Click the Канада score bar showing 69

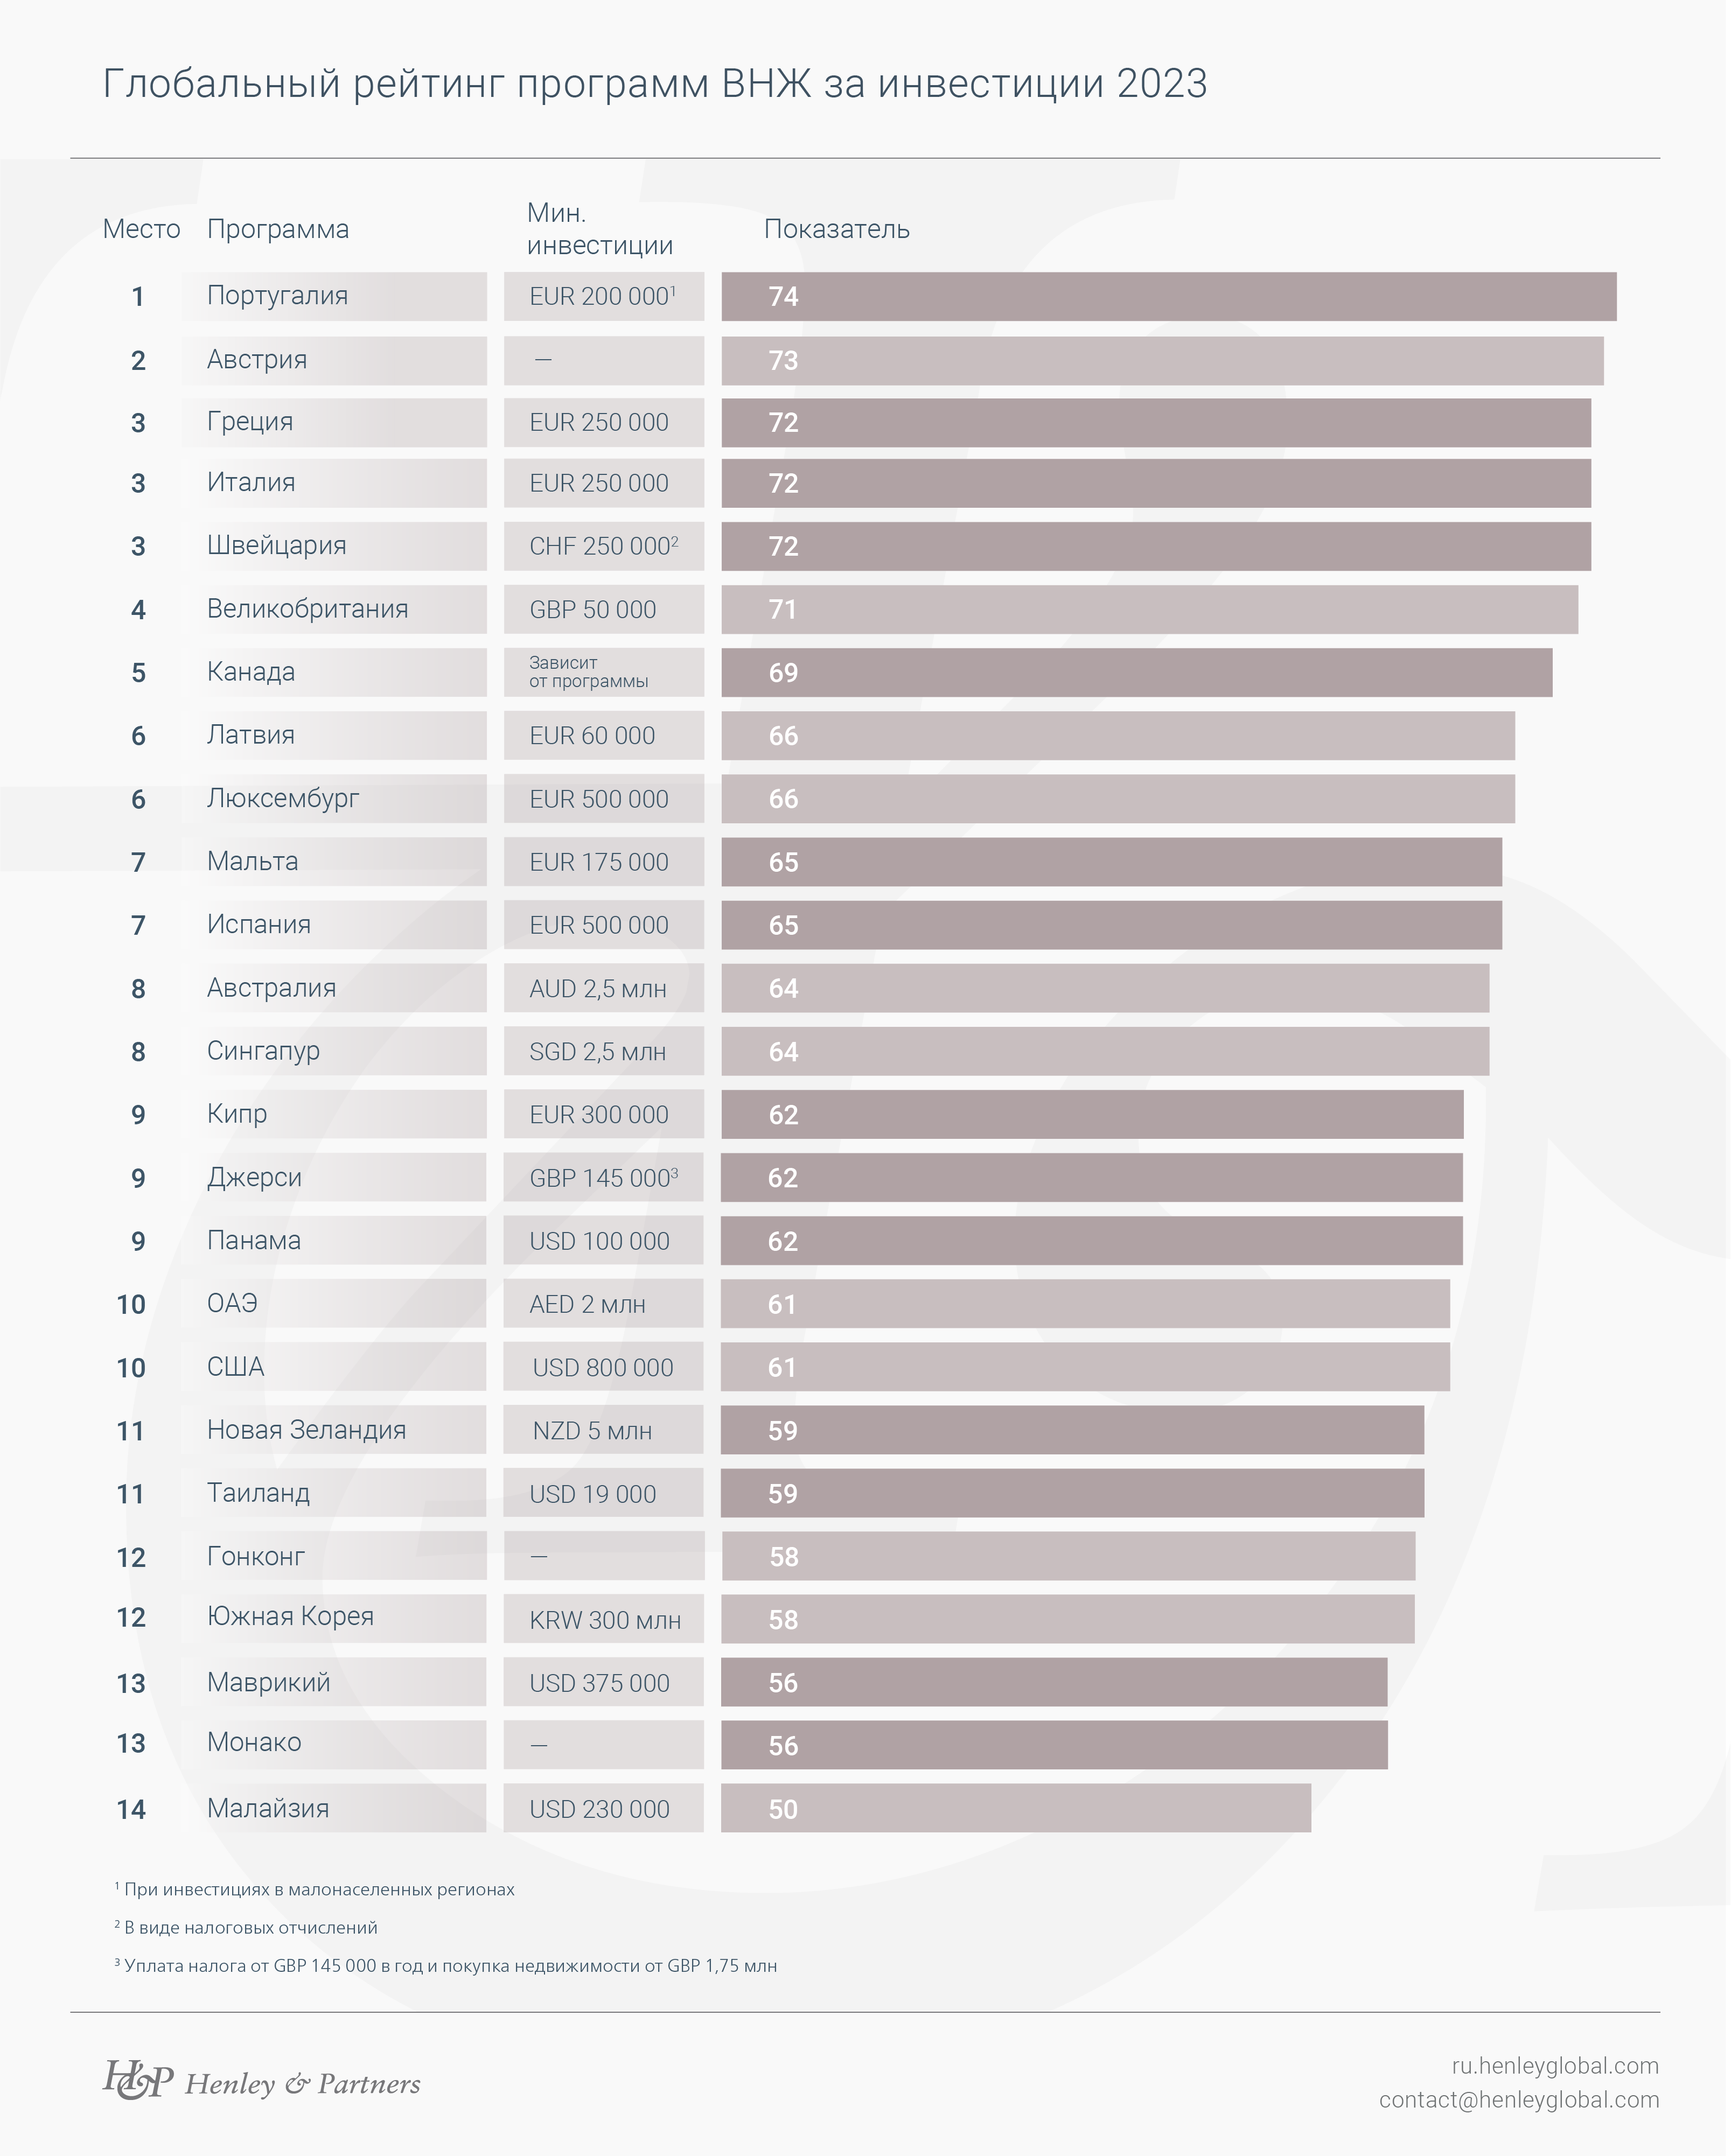[1136, 673]
